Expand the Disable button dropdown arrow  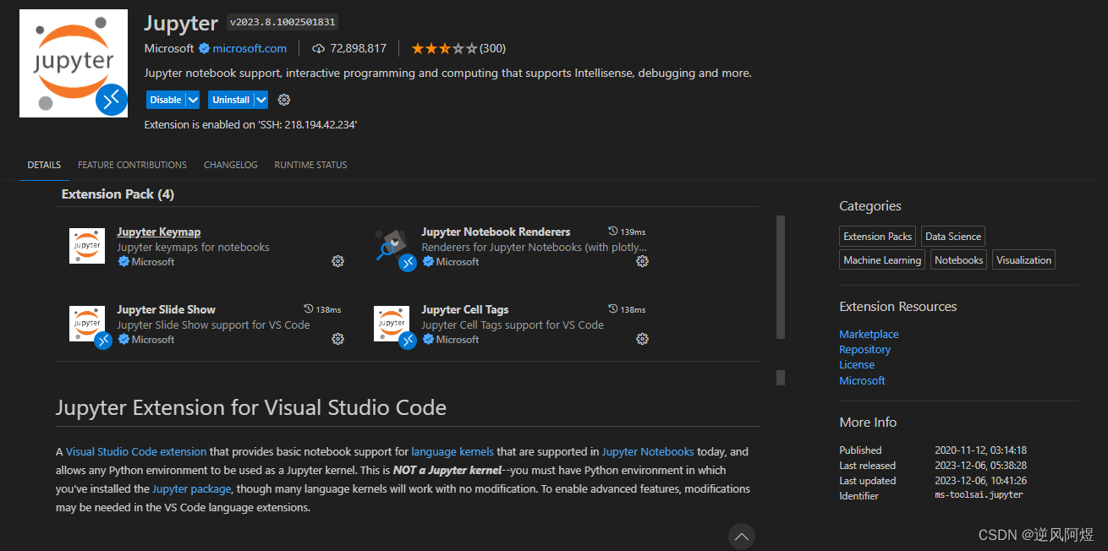pyautogui.click(x=193, y=100)
